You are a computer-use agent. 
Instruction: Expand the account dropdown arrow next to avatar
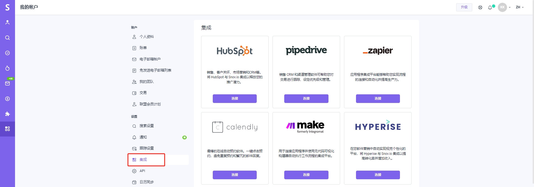[510, 7]
